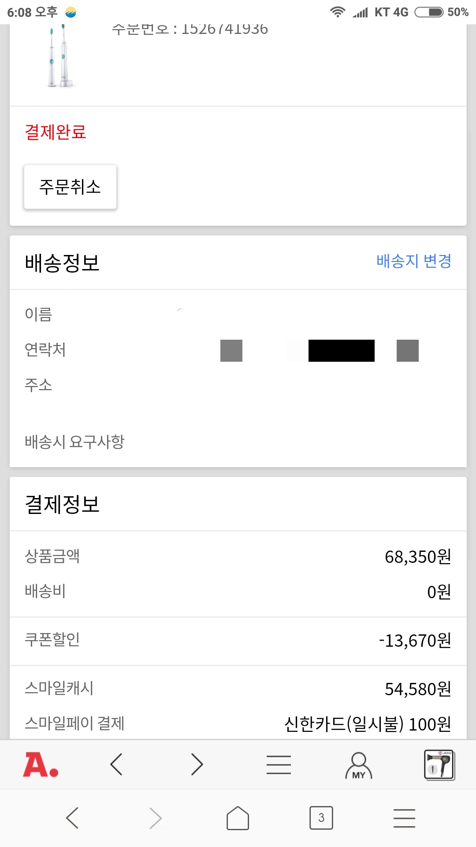This screenshot has height=847, width=476.
Task: Go back using the app toolbar arrow
Action: (116, 765)
